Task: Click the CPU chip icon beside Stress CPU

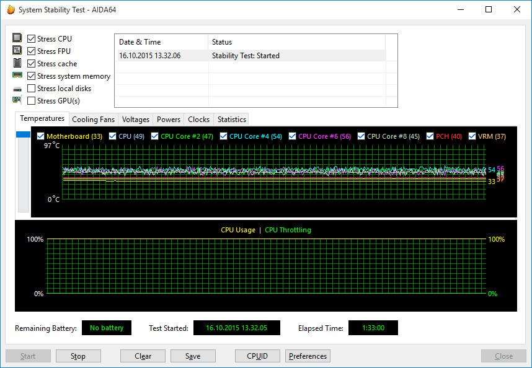Action: pyautogui.click(x=17, y=38)
